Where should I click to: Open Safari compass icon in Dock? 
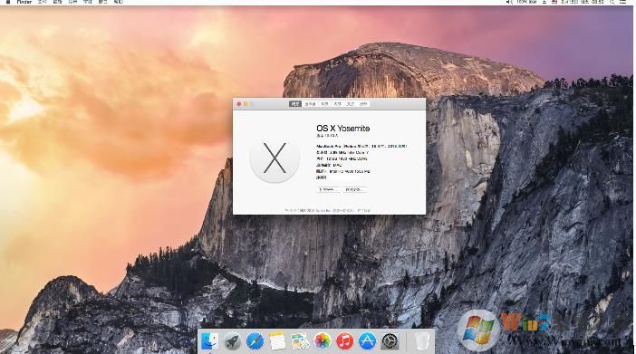point(255,341)
